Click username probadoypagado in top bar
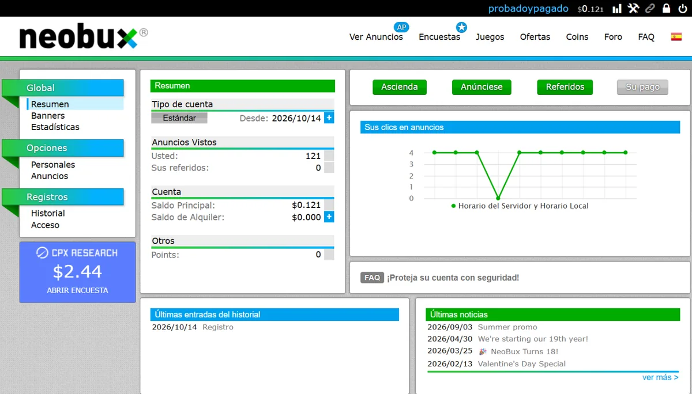The height and width of the screenshot is (394, 692). pos(528,9)
